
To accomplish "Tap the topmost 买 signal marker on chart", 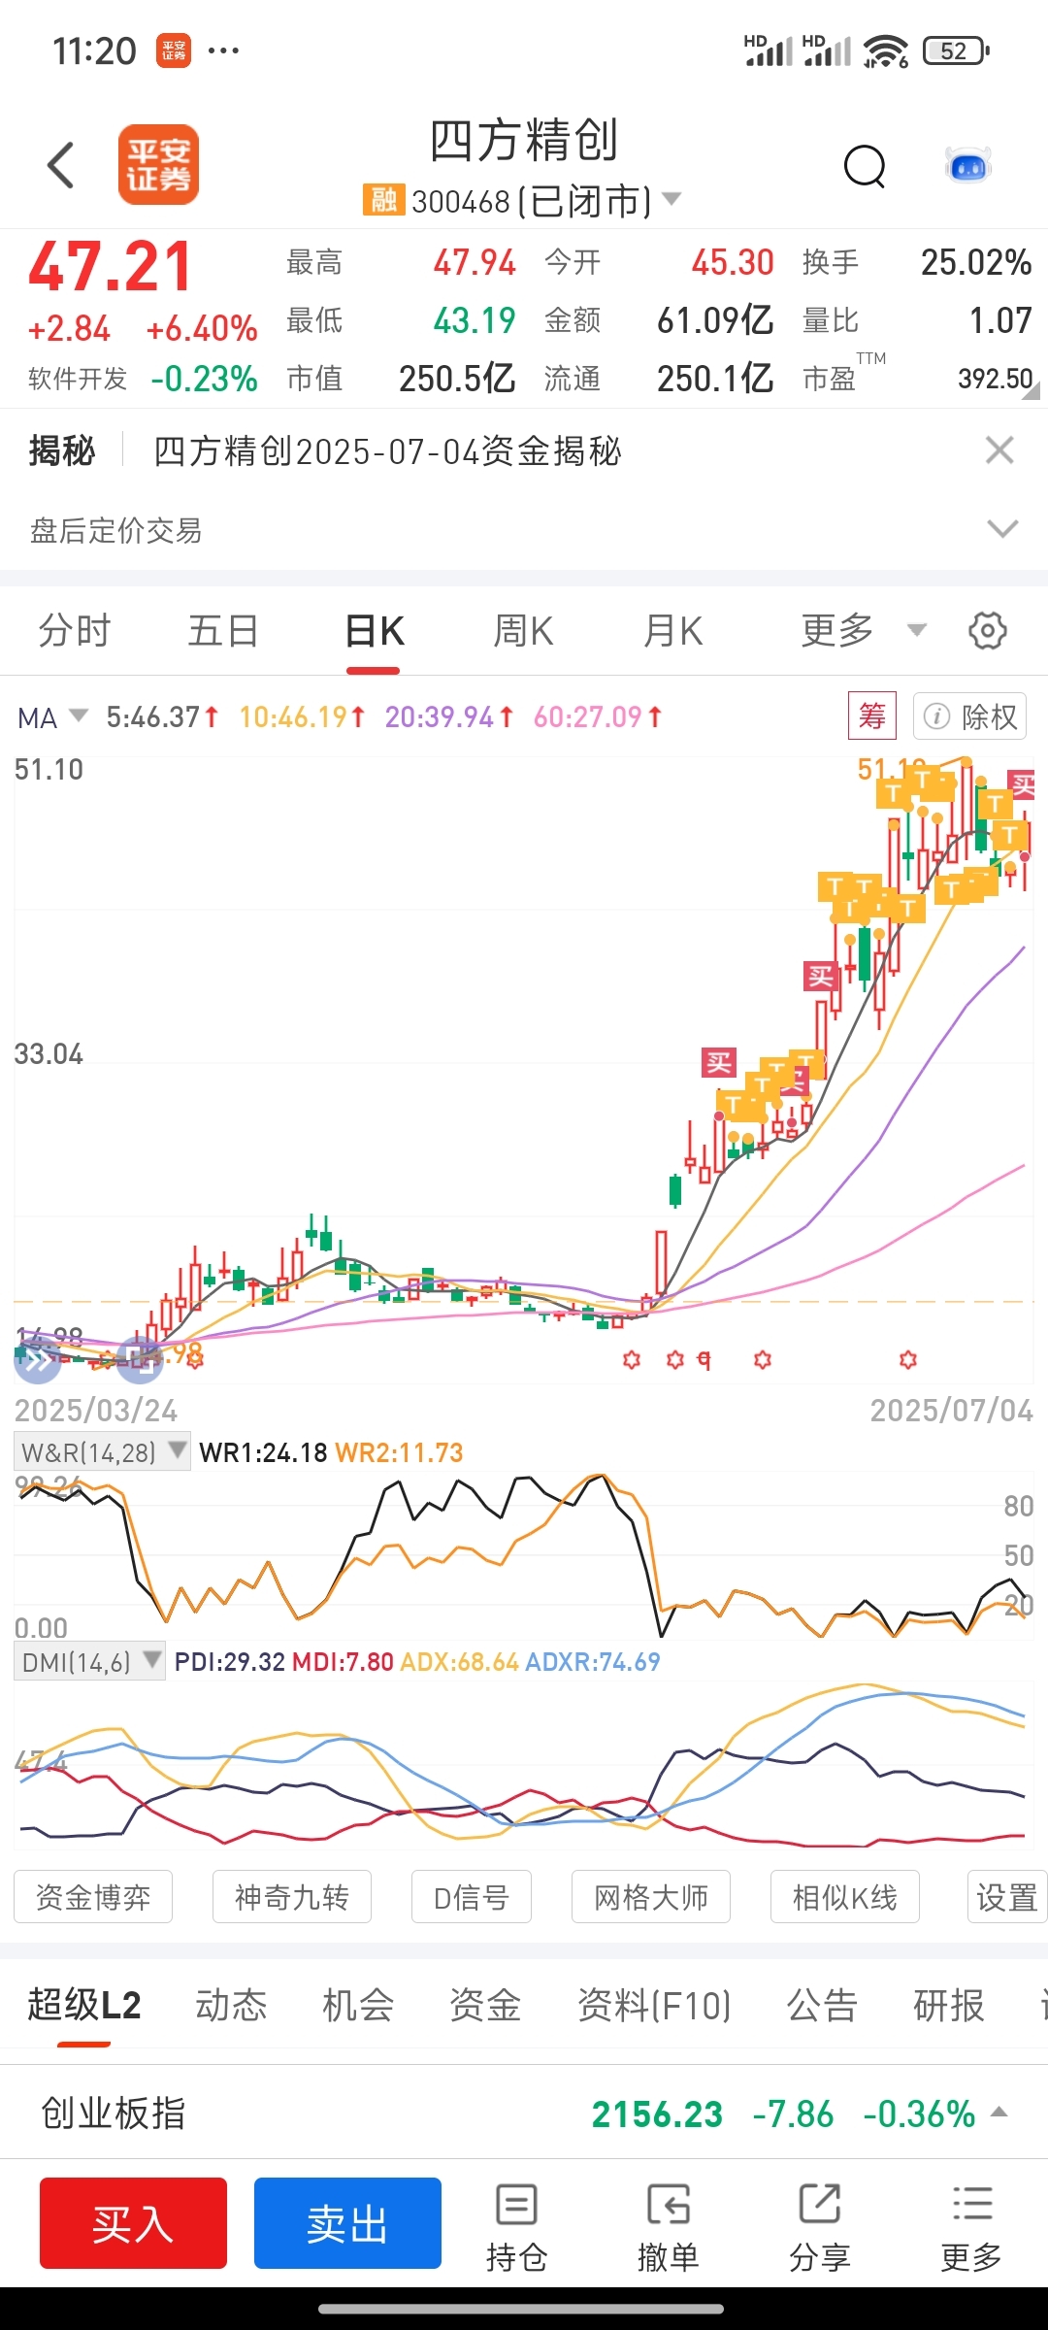I will (x=1023, y=783).
